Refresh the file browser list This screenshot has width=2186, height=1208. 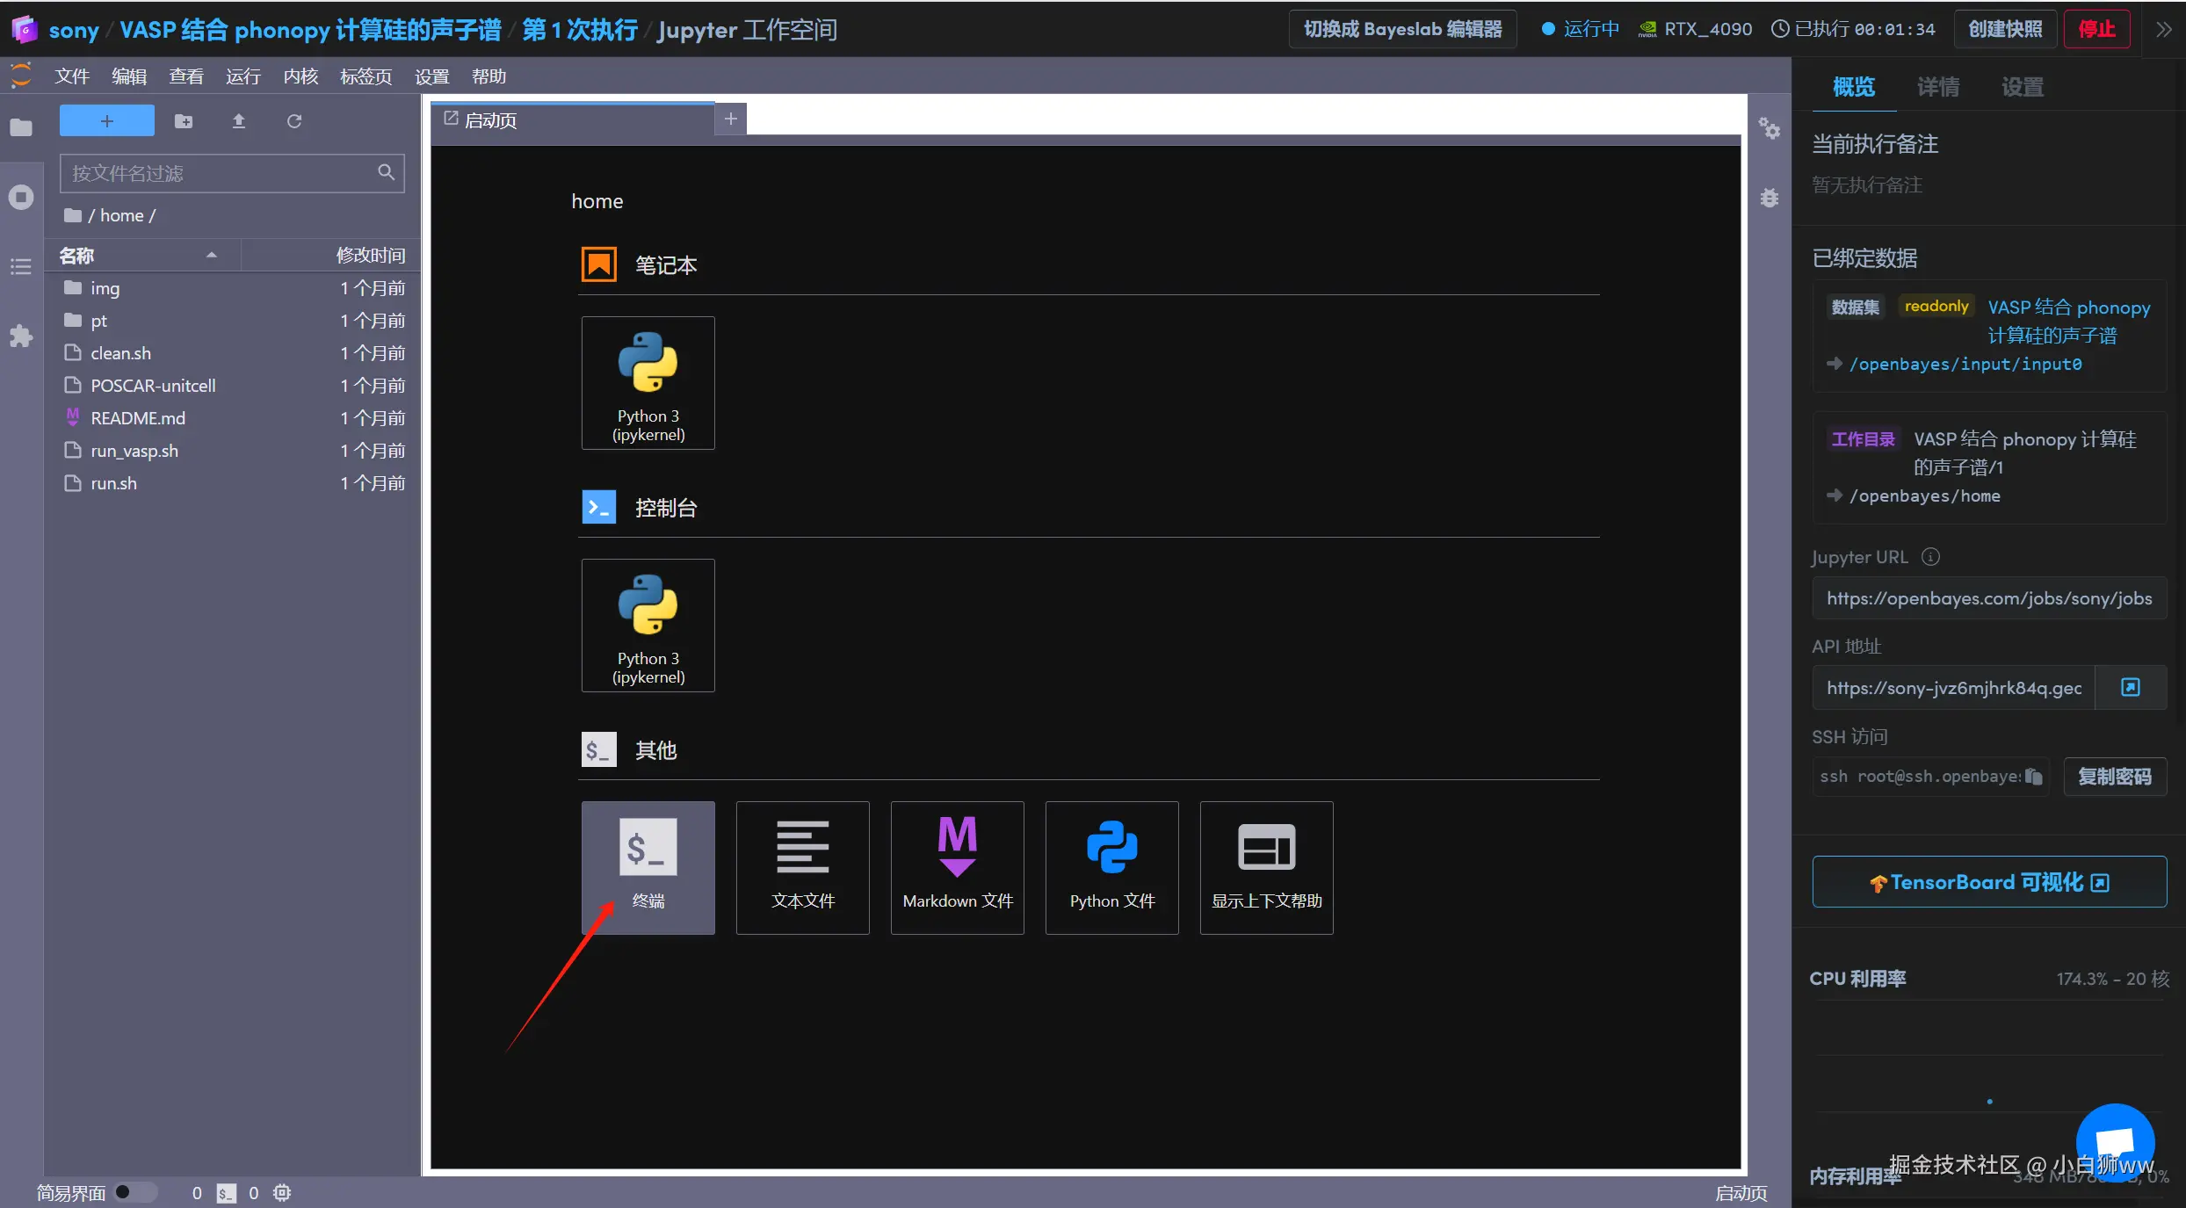click(294, 121)
